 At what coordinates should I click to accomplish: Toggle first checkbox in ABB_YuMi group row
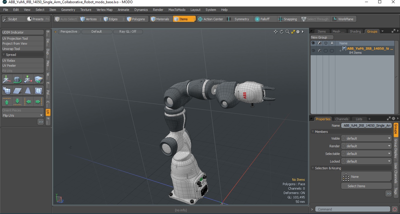pyautogui.click(x=326, y=51)
